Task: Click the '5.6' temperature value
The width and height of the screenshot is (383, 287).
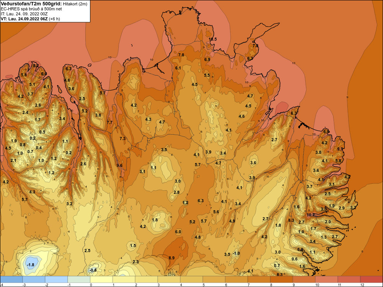Action: coord(216,212)
